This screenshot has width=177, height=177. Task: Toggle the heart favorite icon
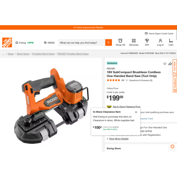click(x=165, y=64)
